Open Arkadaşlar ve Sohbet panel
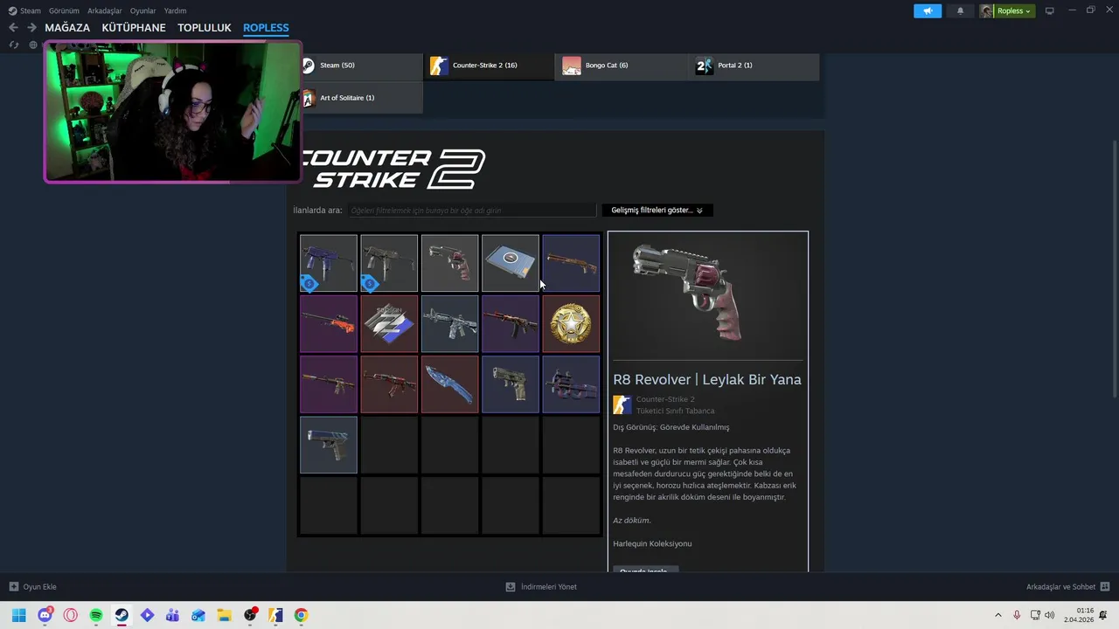This screenshot has height=629, width=1119. click(x=1067, y=587)
